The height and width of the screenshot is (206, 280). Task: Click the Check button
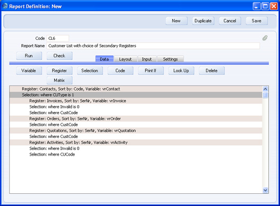coord(59,56)
